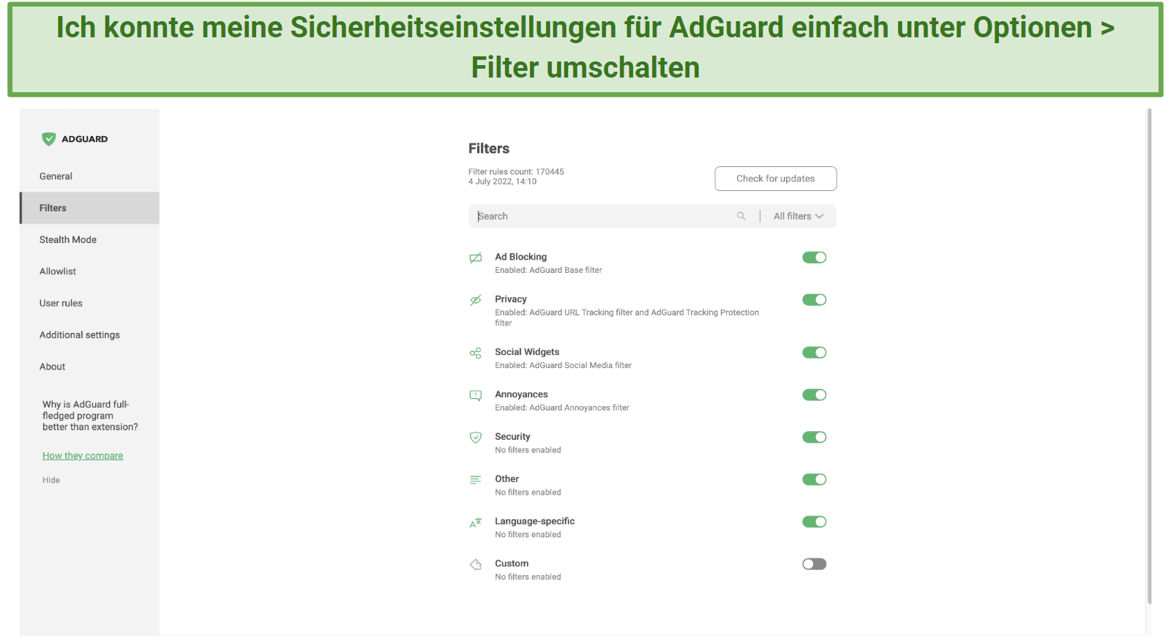Click the Custom filters icon

(x=476, y=564)
